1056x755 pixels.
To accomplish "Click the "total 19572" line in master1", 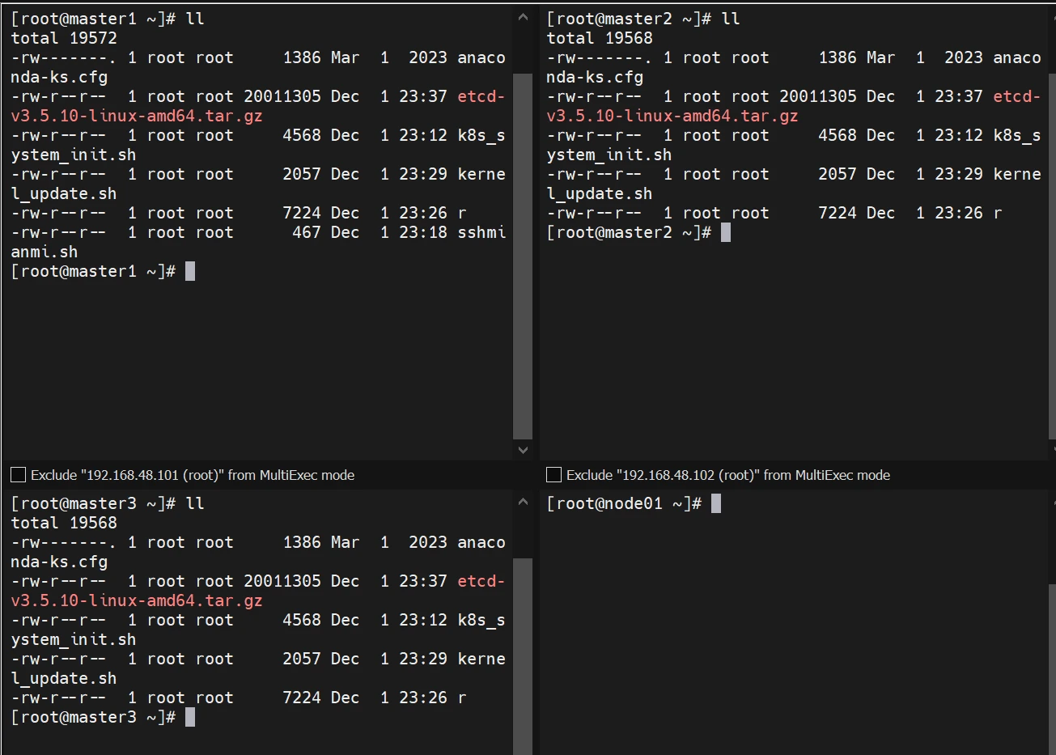I will [x=64, y=38].
